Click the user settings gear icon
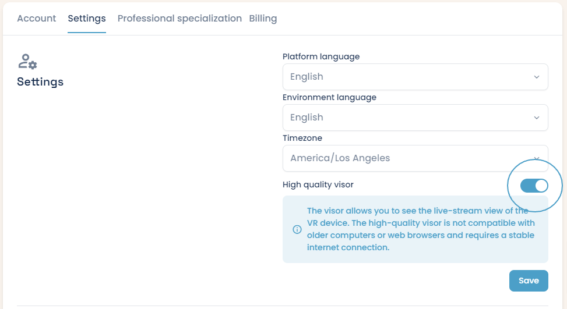Image resolution: width=567 pixels, height=309 pixels. click(x=27, y=61)
